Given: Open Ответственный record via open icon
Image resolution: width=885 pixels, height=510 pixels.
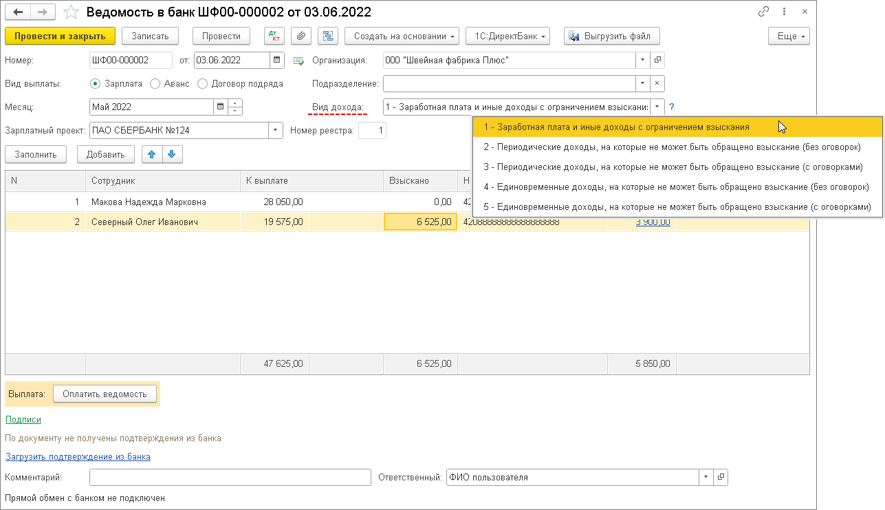Looking at the screenshot, I should pos(721,477).
